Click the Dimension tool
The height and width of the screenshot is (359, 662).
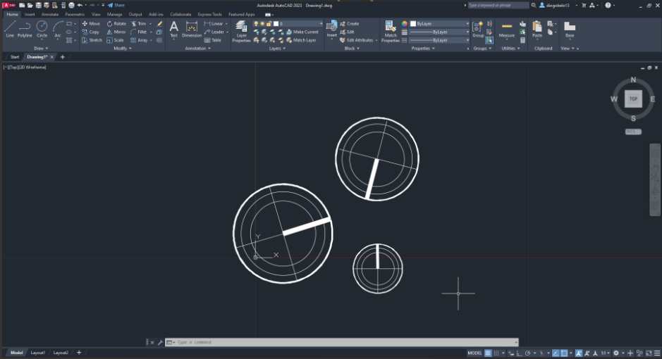[x=191, y=29]
